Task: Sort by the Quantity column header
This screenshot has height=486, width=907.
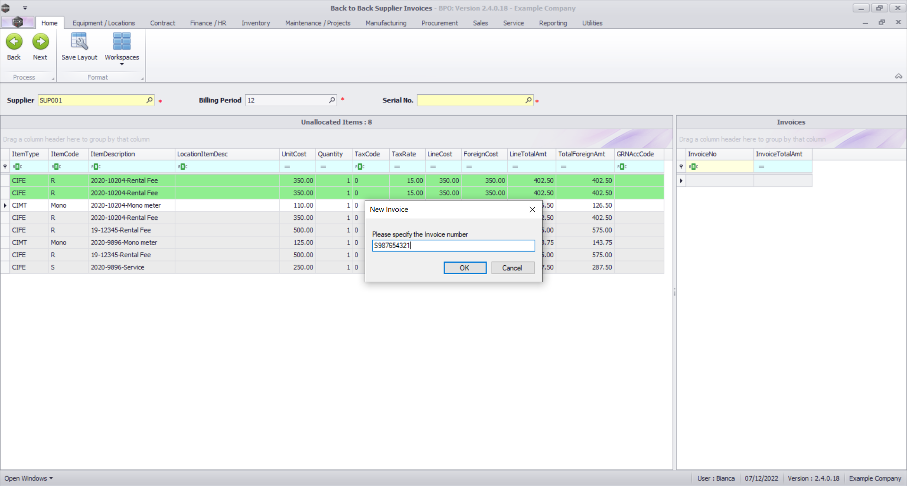Action: pos(334,154)
